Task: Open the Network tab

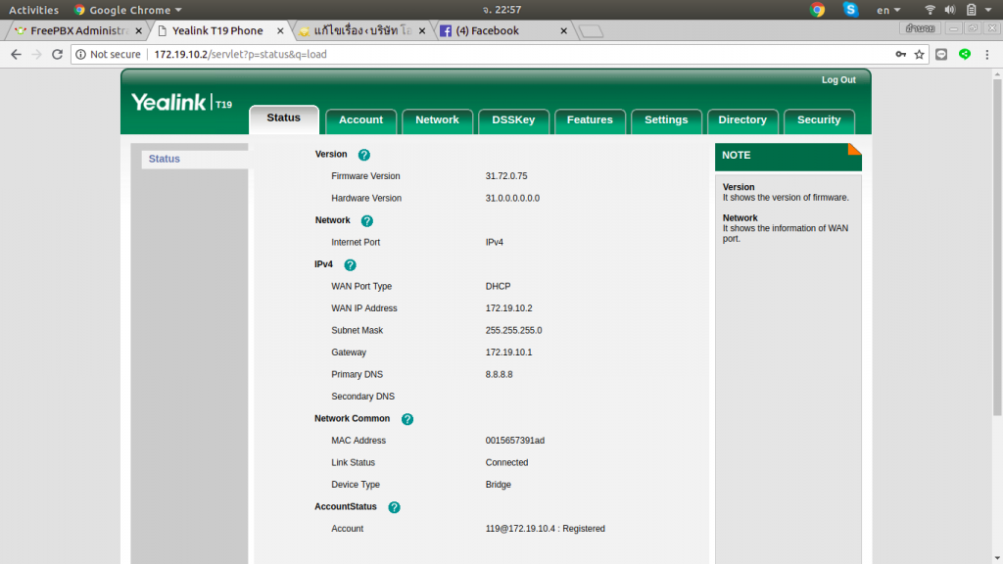Action: 437,120
